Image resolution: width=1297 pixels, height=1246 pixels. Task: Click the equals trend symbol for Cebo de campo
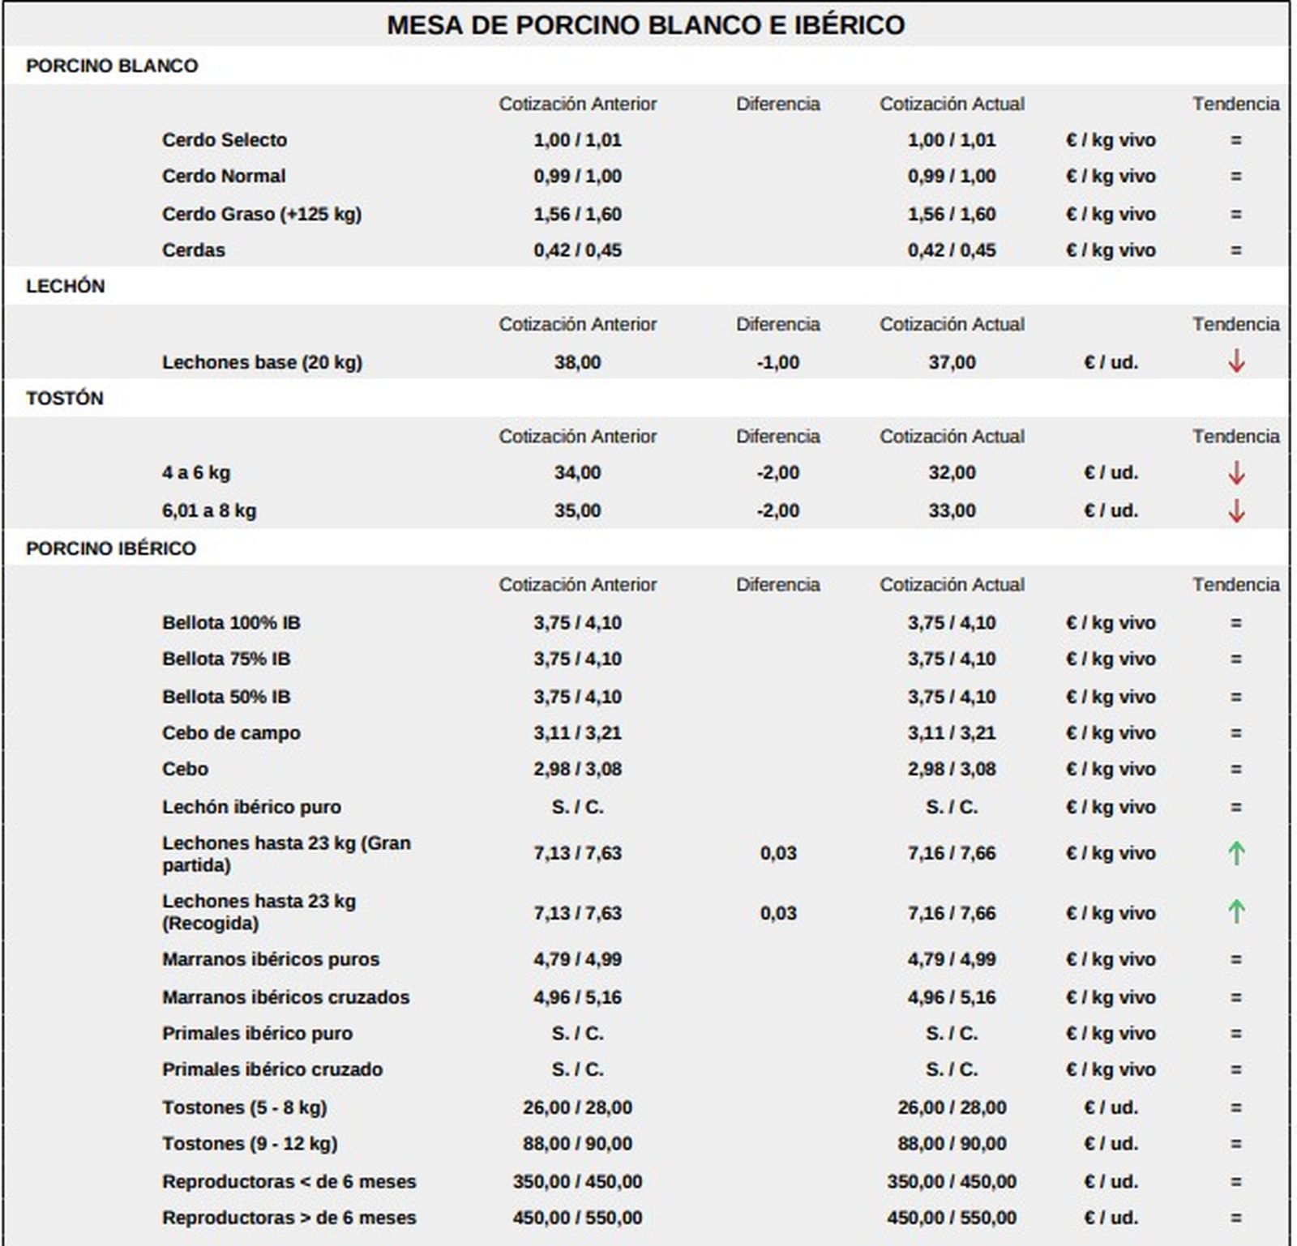pyautogui.click(x=1235, y=733)
